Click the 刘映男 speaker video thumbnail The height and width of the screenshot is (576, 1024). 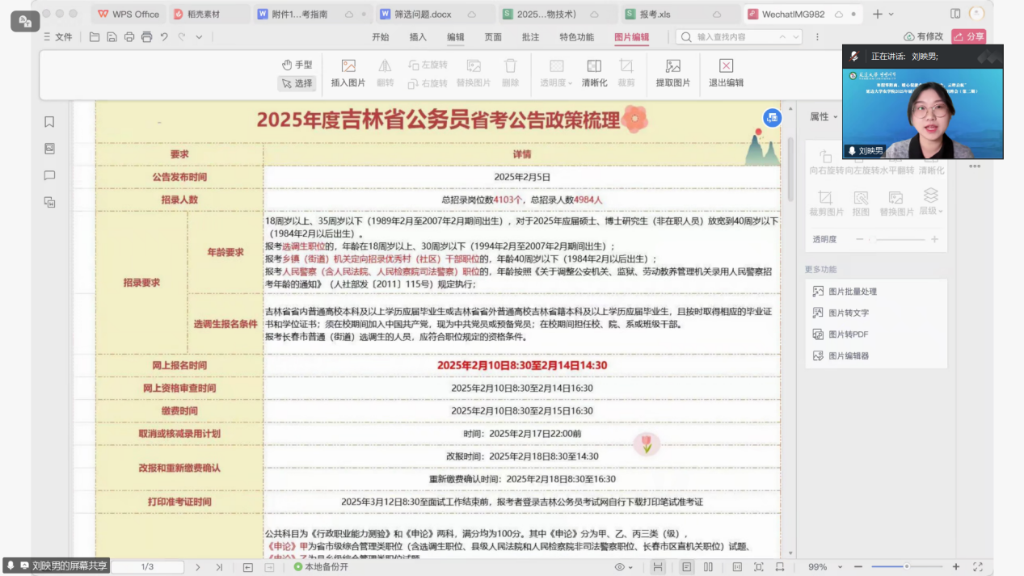pyautogui.click(x=923, y=102)
